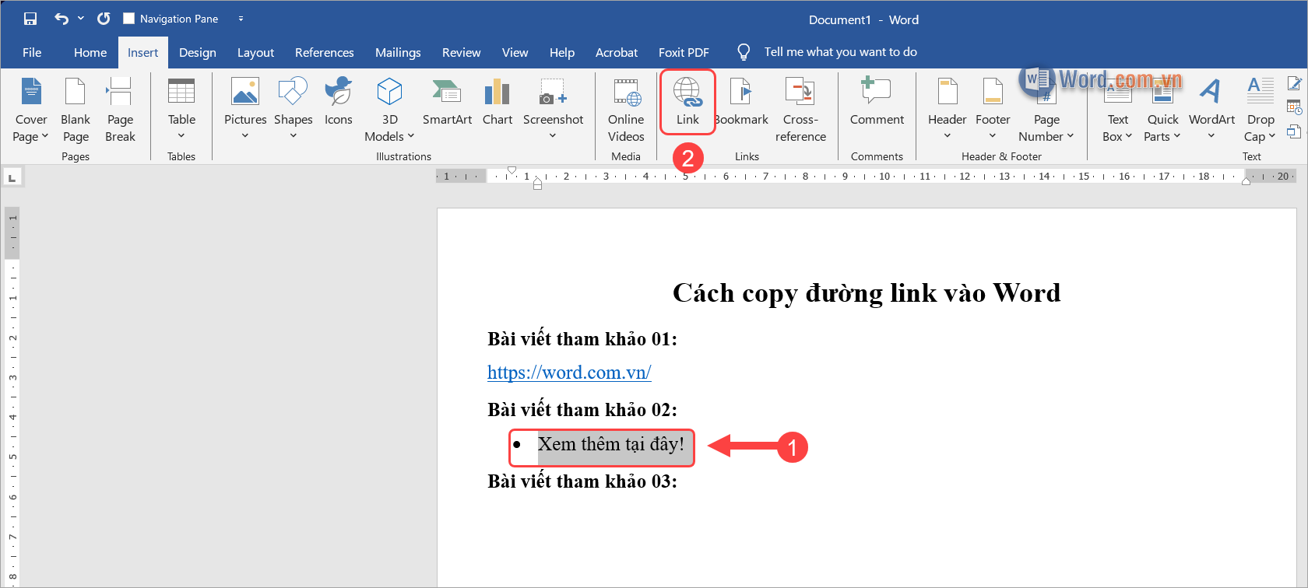1308x588 pixels.
Task: Click the Save icon in Quick Access
Action: click(x=30, y=19)
